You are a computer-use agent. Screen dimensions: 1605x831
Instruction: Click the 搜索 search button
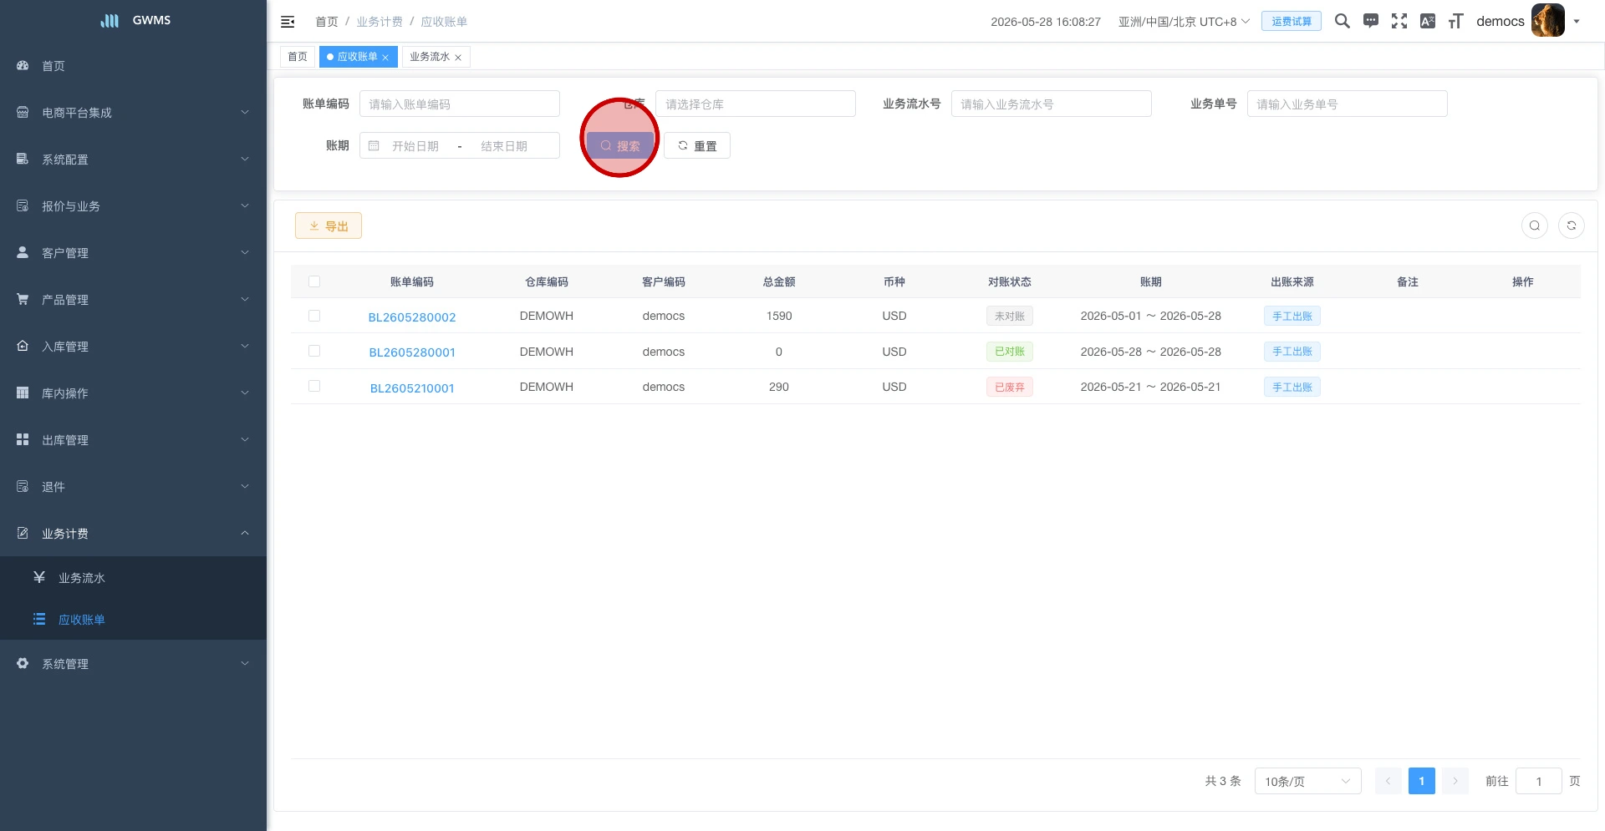(x=620, y=146)
